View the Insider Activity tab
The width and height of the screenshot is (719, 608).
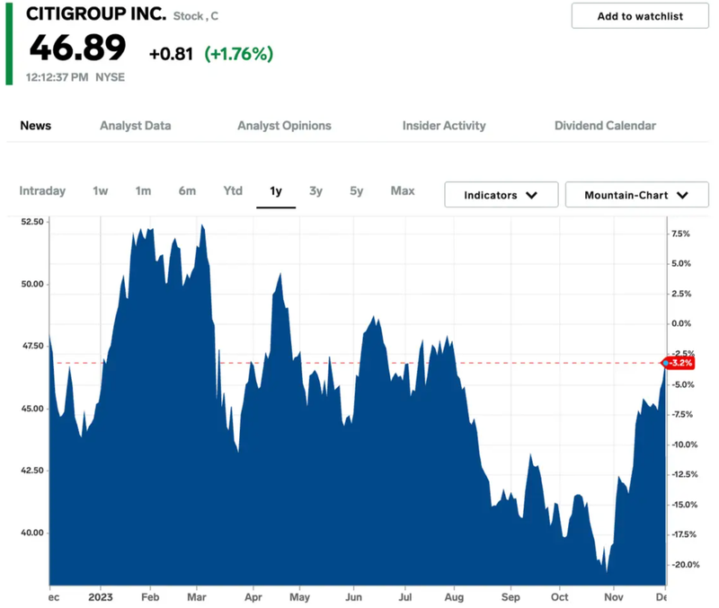click(x=444, y=126)
